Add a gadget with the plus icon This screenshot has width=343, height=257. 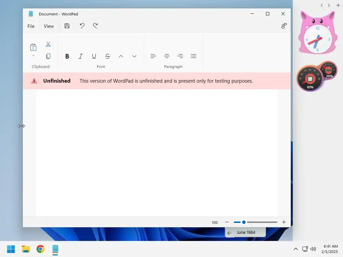(x=338, y=5)
